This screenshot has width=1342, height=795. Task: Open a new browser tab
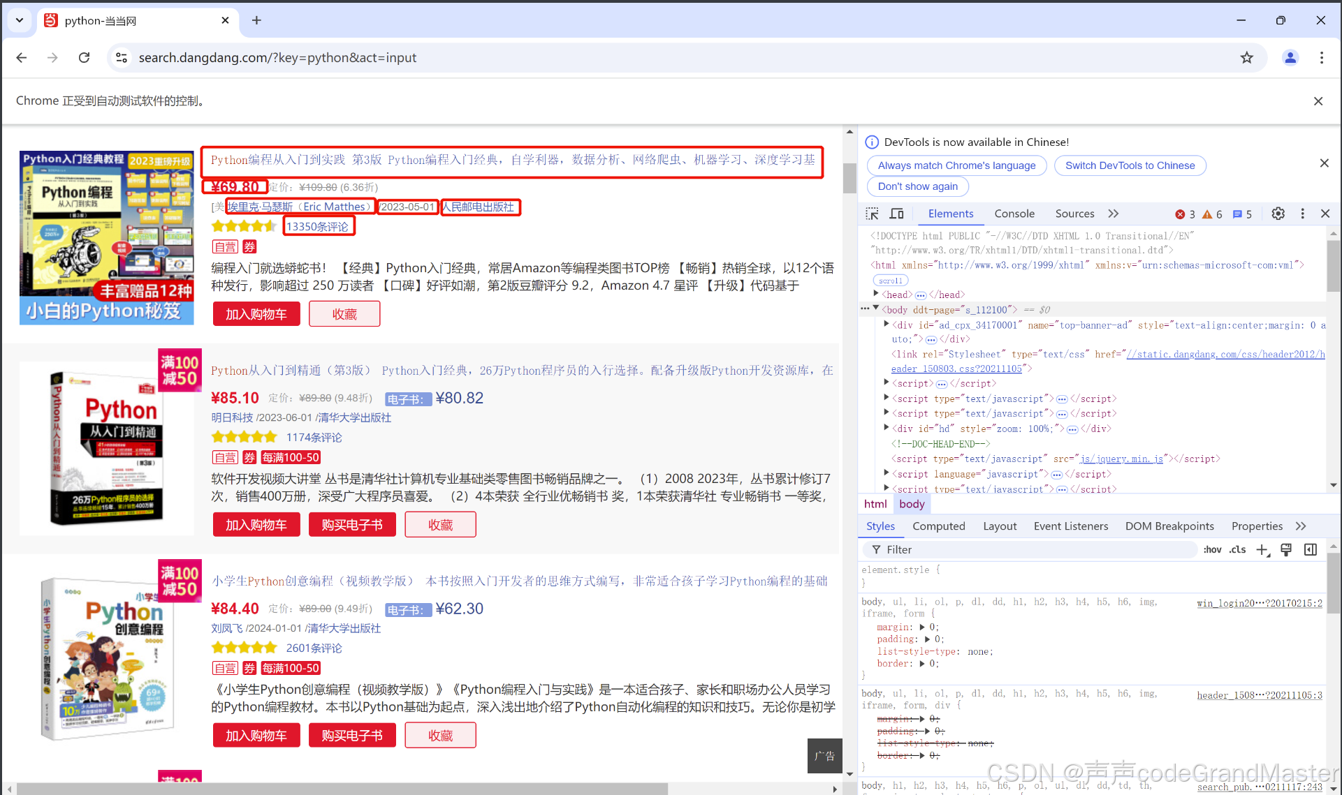pos(256,20)
